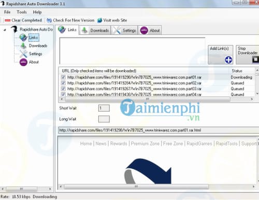Switch to the Downloads tab
Image resolution: width=259 pixels, height=200 pixels.
point(95,30)
